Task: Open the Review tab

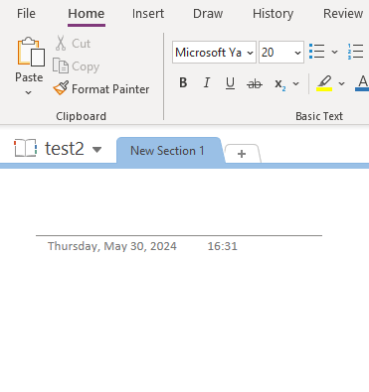Action: 343,14
